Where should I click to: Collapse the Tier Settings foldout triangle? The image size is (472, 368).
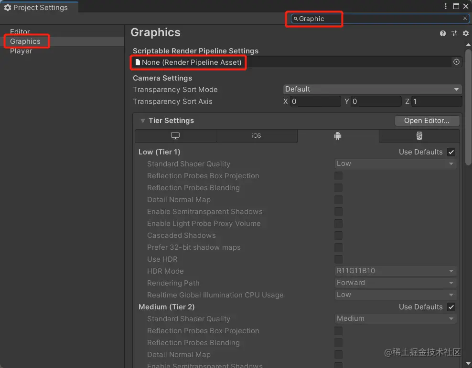tap(143, 121)
